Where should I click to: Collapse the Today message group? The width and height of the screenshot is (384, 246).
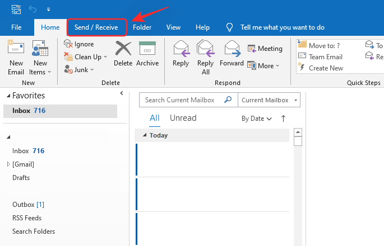pyautogui.click(x=145, y=135)
